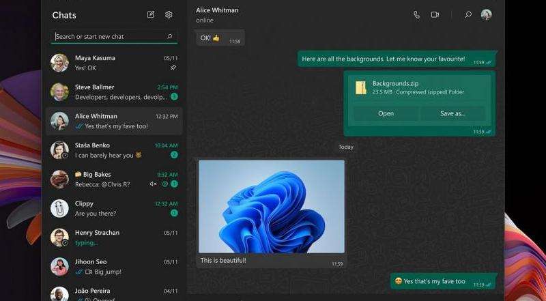Open the Staša Benko conversation
Screen dimensions: 546x301
[113, 150]
